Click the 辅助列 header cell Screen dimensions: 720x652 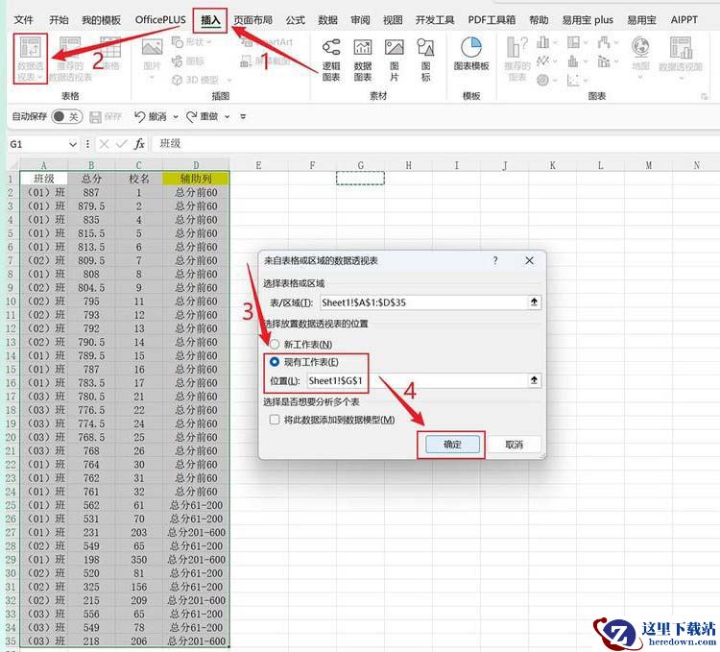pos(196,179)
